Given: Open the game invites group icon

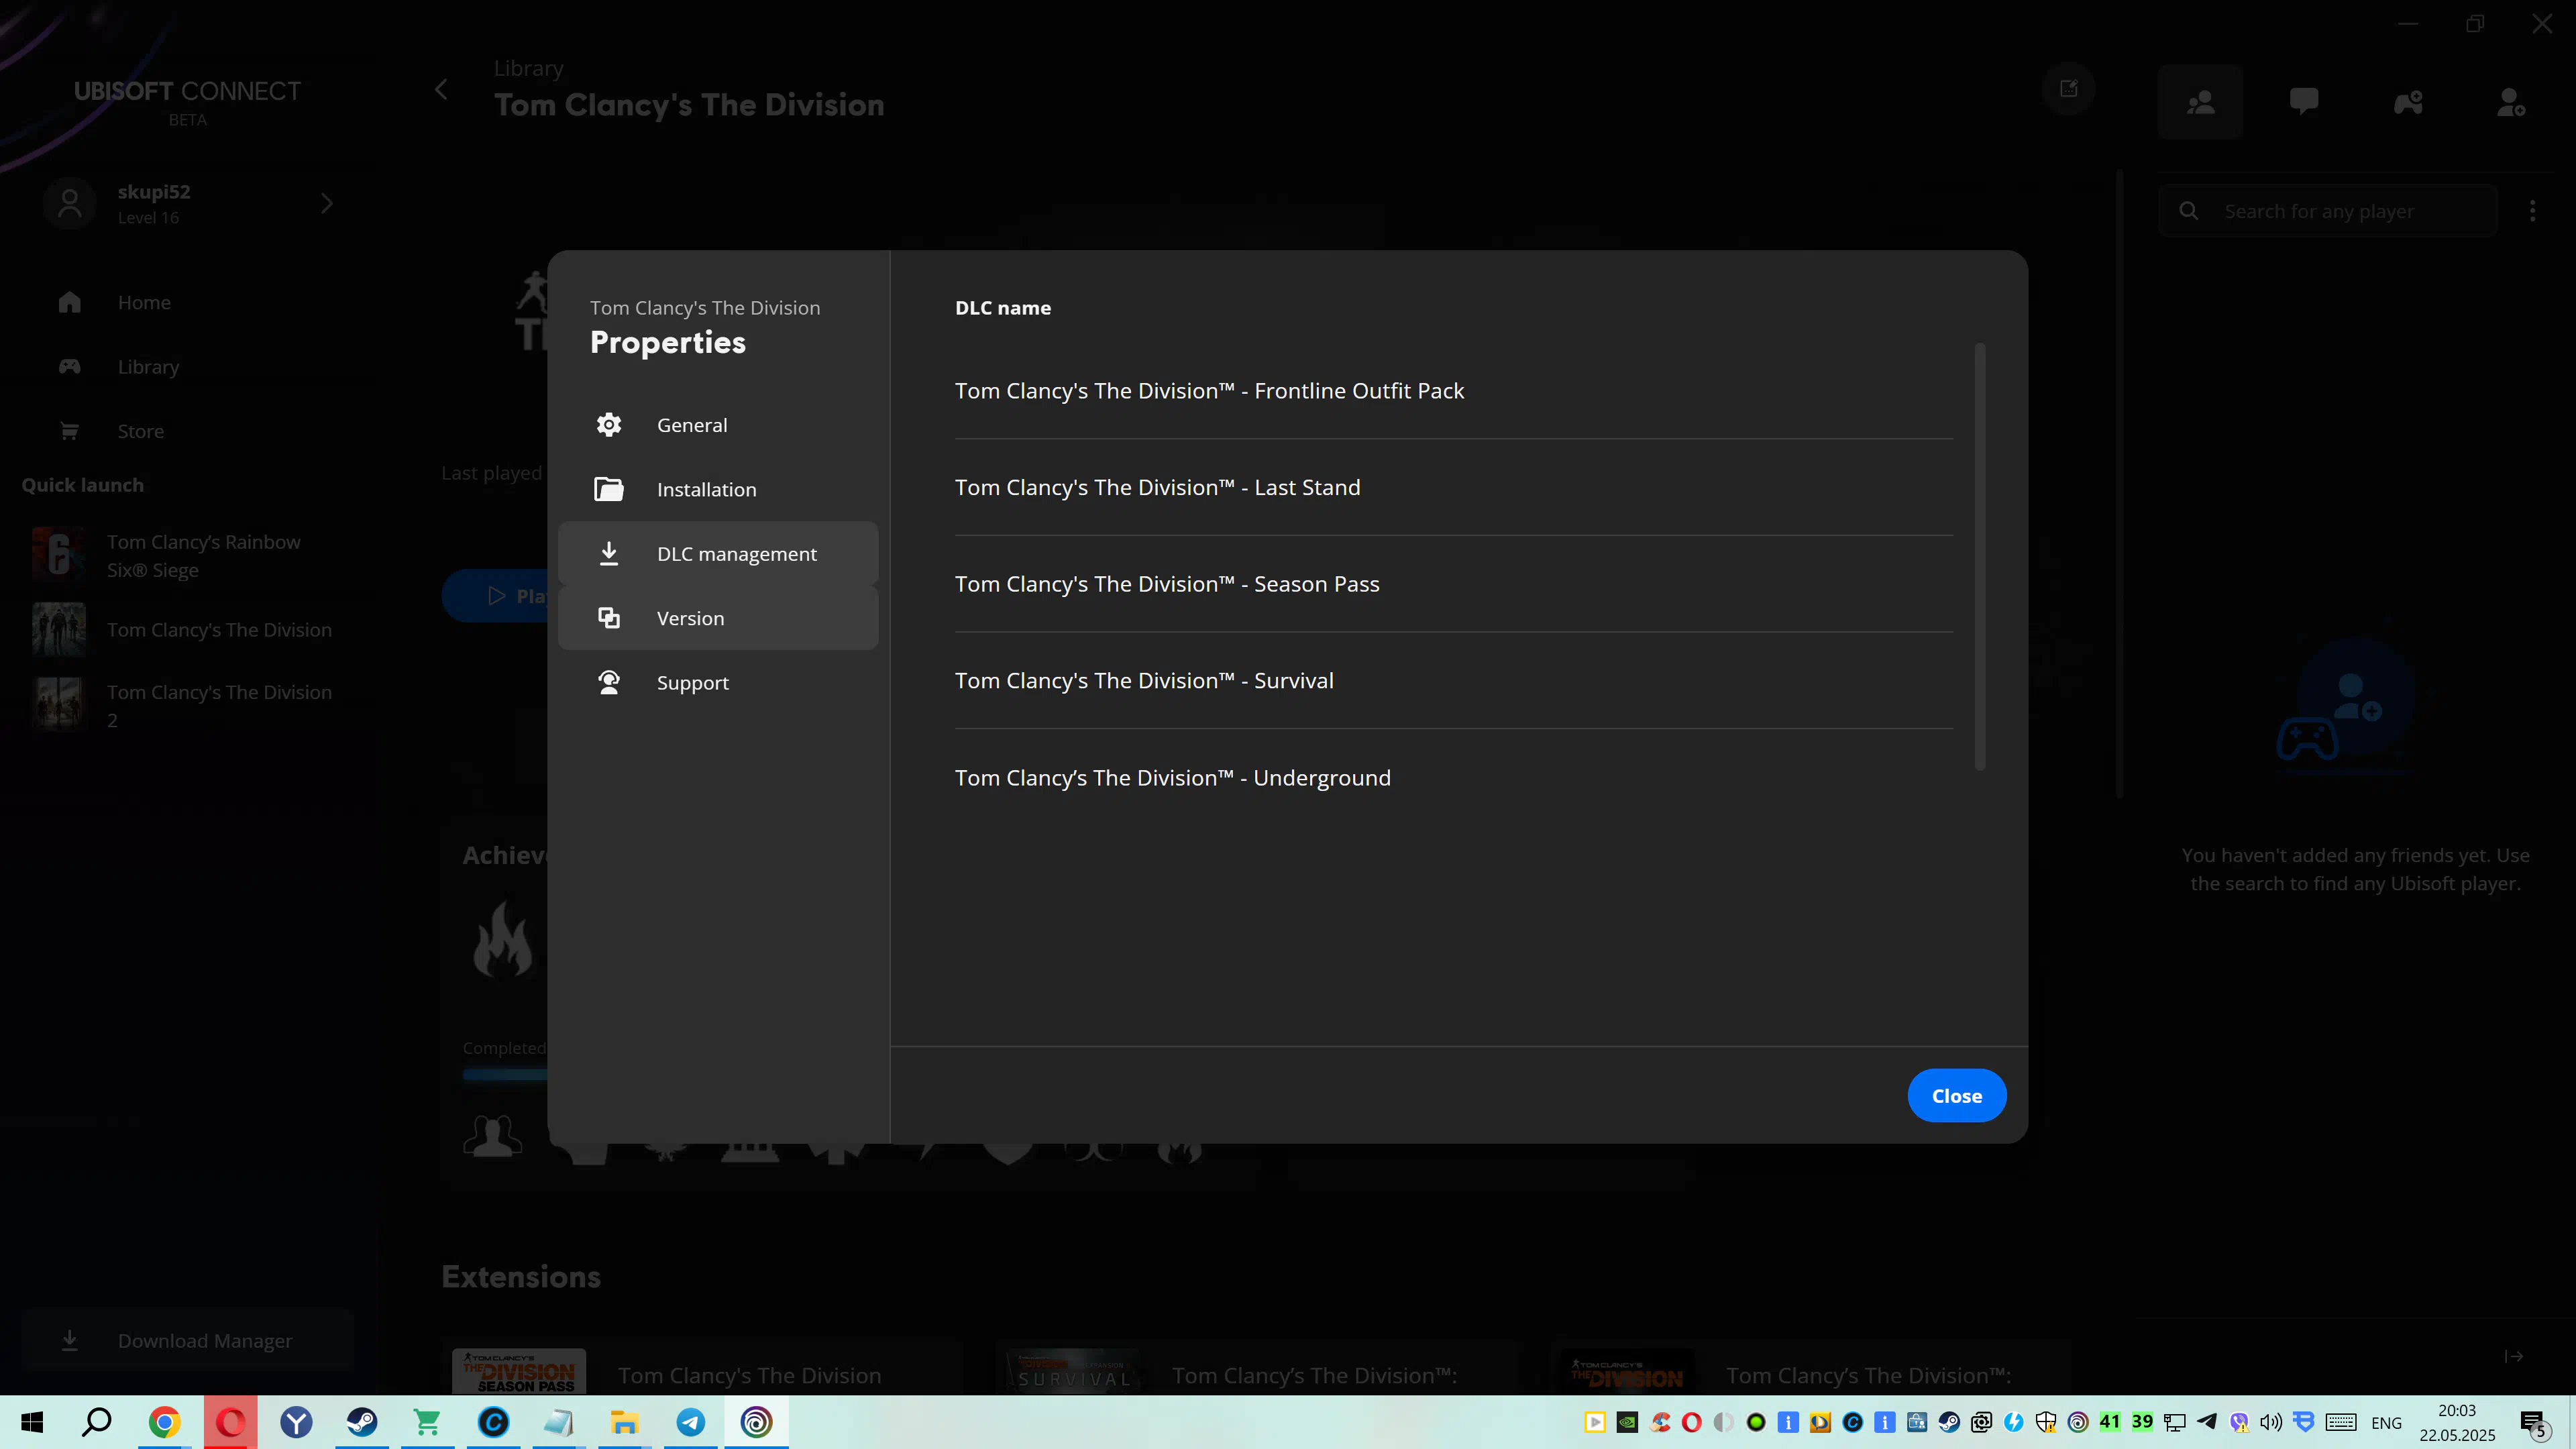Looking at the screenshot, I should tap(2408, 102).
